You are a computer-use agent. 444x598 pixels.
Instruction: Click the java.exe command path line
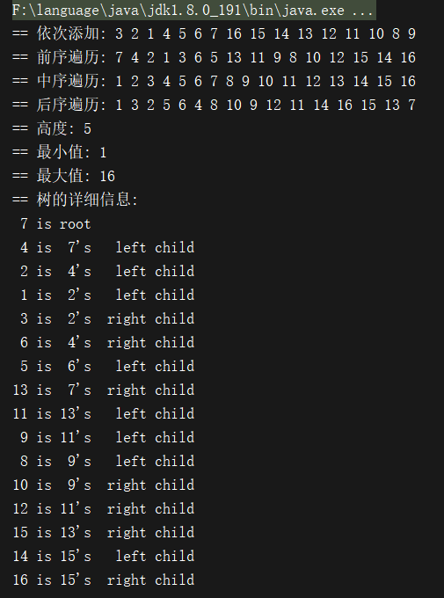pos(193,11)
